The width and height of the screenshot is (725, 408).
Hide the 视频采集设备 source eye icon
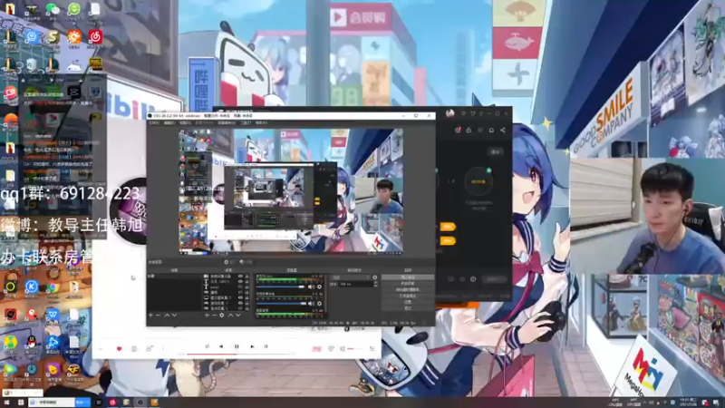(240, 277)
